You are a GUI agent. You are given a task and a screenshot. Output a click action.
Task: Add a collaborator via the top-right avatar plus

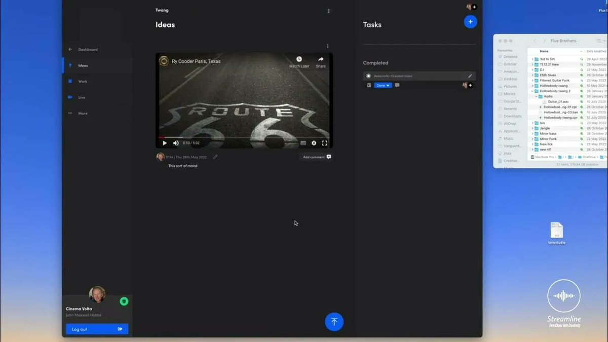point(474,7)
